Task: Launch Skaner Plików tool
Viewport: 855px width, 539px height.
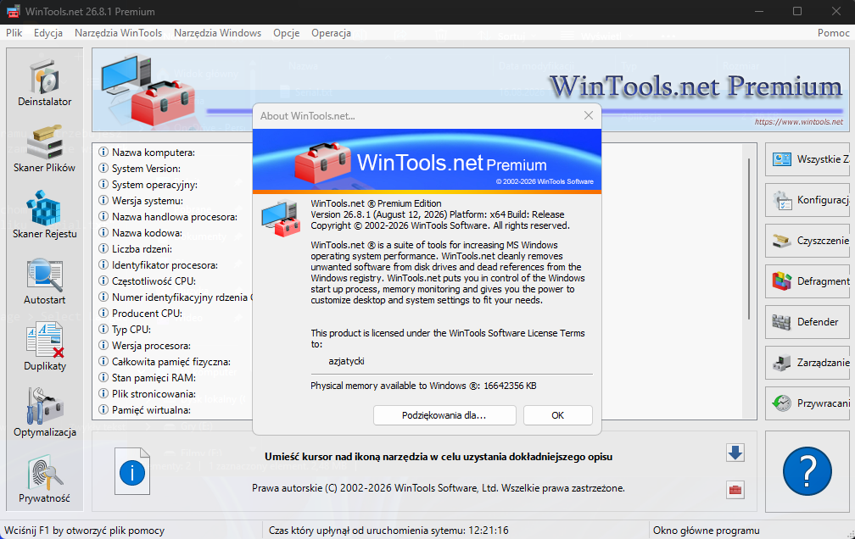Action: 45,149
